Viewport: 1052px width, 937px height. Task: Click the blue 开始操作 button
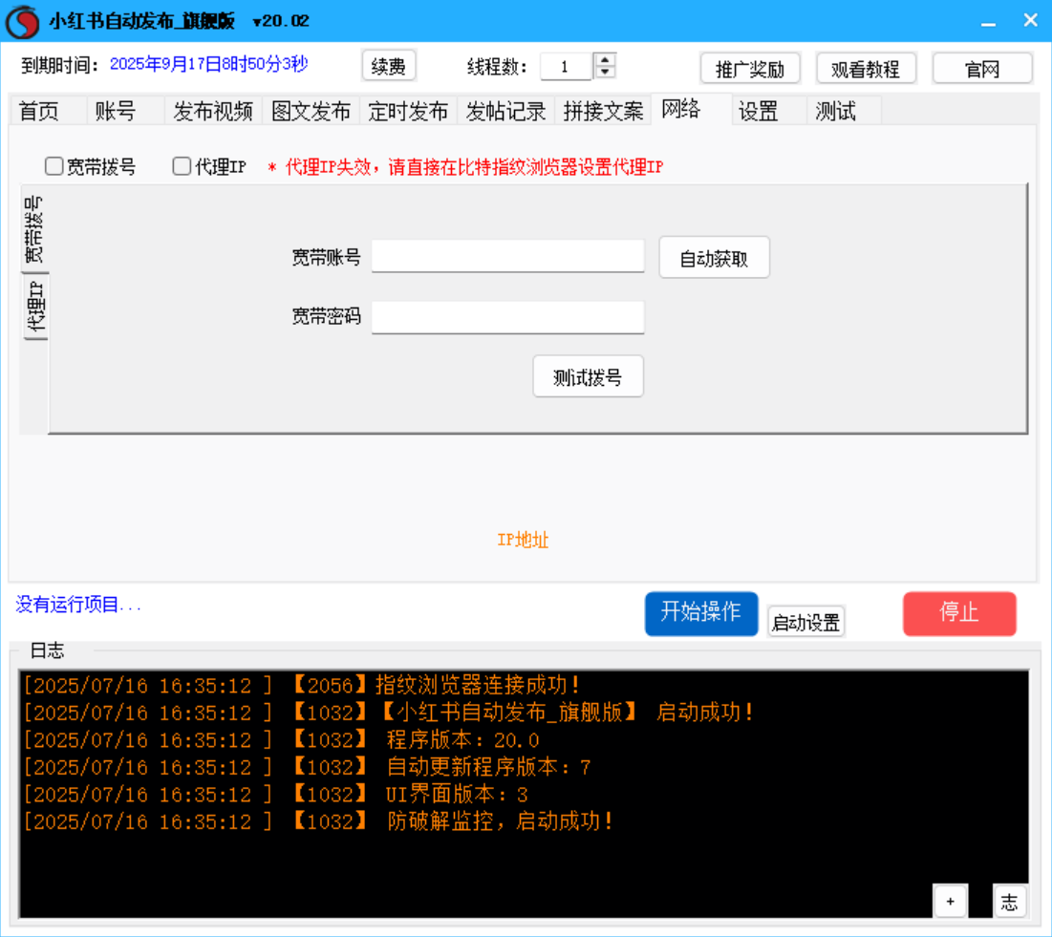tap(701, 613)
